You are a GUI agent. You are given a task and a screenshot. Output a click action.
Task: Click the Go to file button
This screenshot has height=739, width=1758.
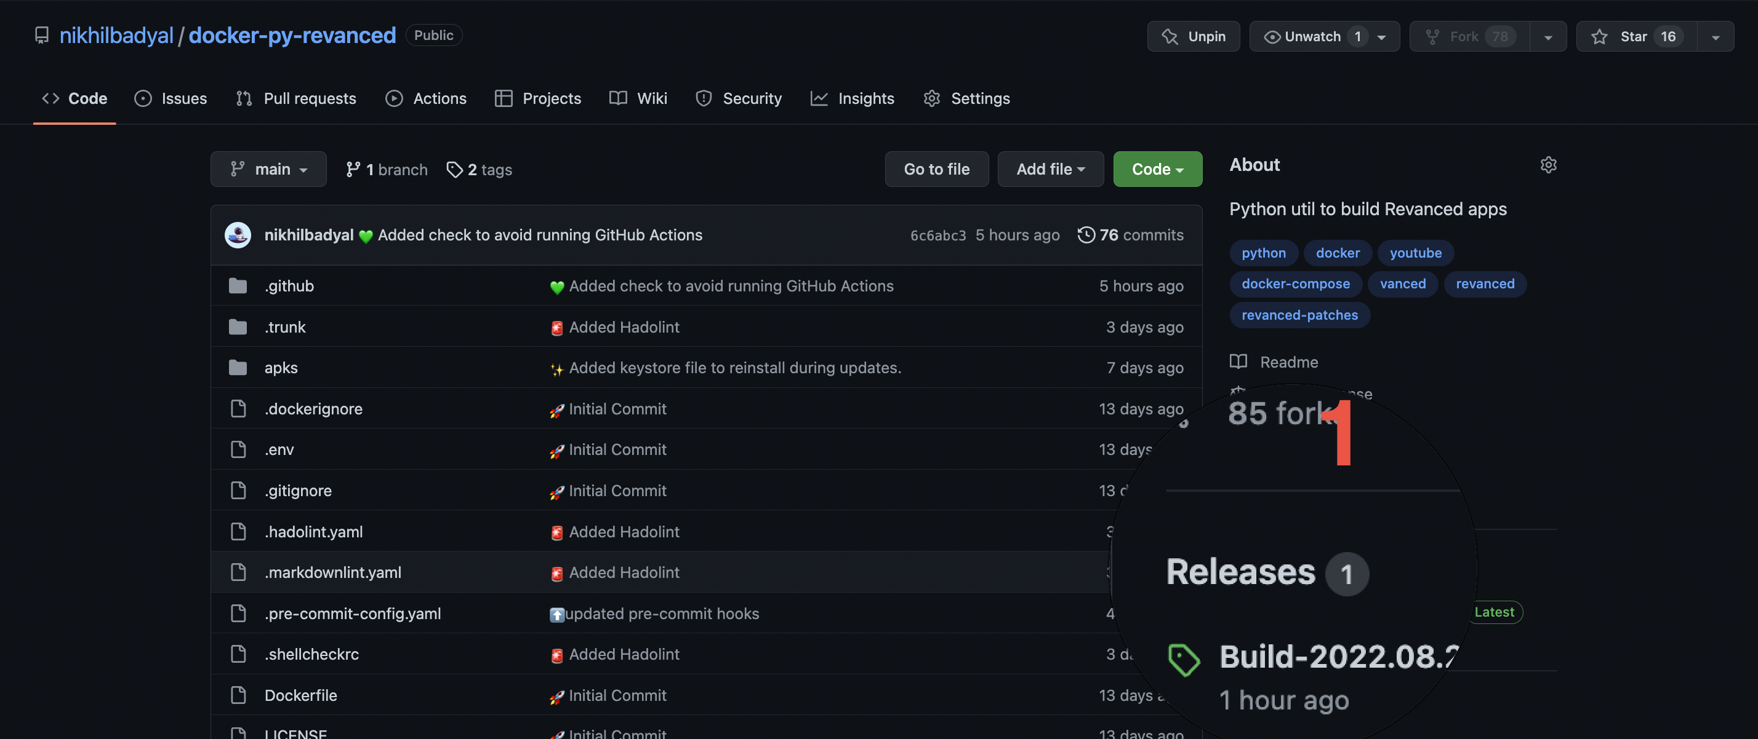936,169
